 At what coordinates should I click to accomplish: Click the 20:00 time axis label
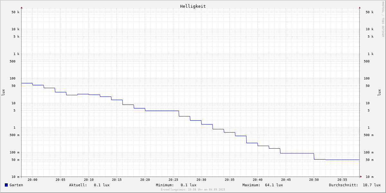click(x=32, y=180)
